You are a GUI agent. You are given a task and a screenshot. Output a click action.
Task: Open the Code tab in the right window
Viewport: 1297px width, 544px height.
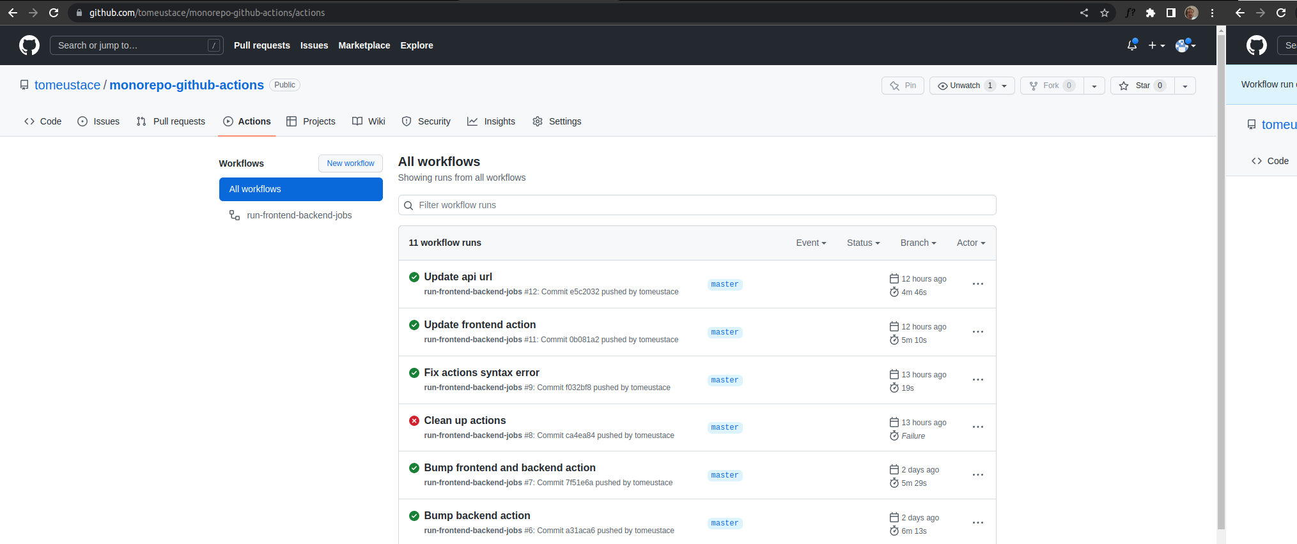click(1270, 161)
